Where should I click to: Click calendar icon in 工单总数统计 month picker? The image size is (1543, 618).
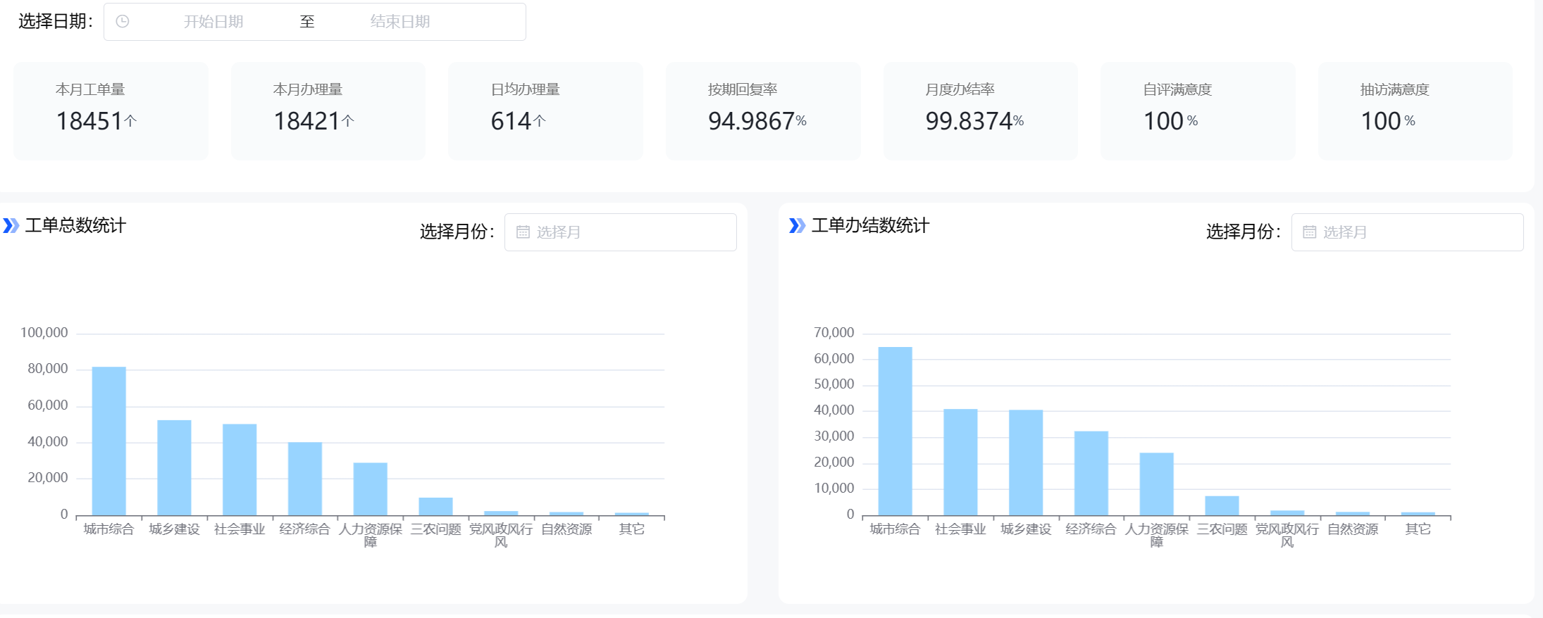coord(523,232)
